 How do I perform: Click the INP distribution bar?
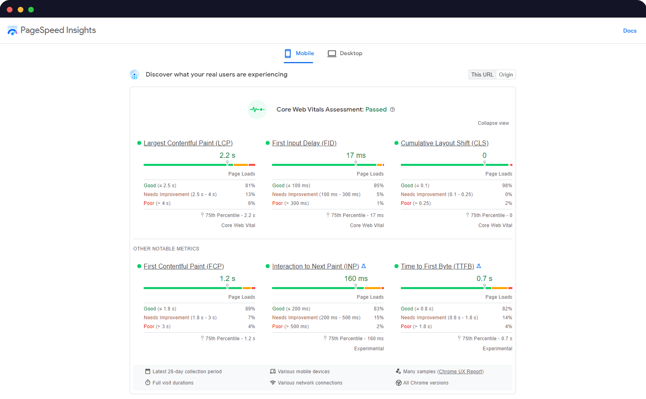pyautogui.click(x=328, y=288)
